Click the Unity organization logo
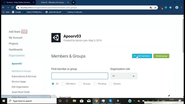Viewport: 185px width, 104px height. coord(56,38)
